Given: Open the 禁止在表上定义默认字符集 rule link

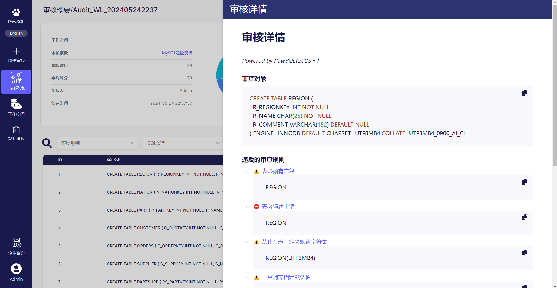Looking at the screenshot, I should click(x=294, y=242).
